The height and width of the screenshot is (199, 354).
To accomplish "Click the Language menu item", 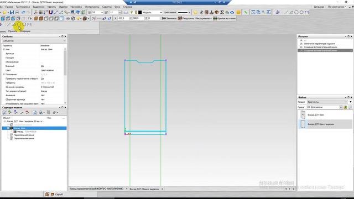I will tap(319, 7).
